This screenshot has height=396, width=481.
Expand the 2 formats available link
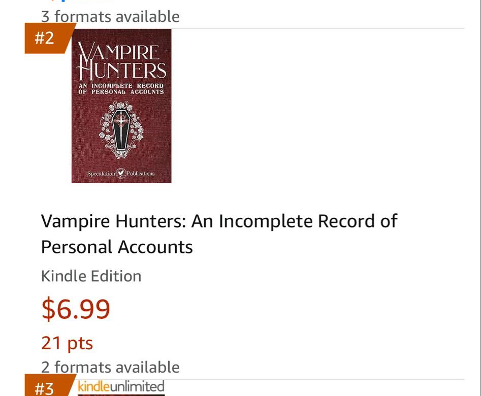click(x=110, y=367)
